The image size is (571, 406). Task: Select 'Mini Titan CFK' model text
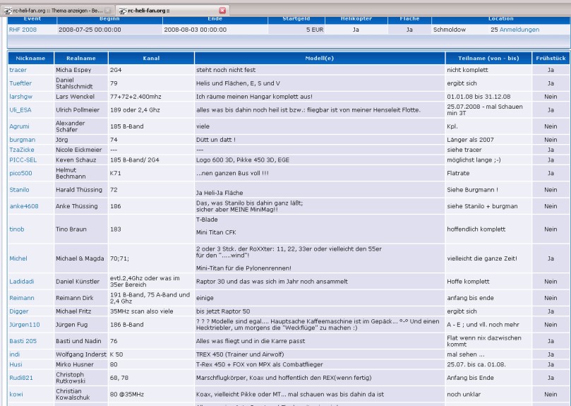click(x=216, y=232)
